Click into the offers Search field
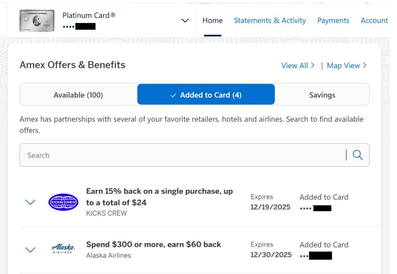Image resolution: width=397 pixels, height=274 pixels. (182, 155)
